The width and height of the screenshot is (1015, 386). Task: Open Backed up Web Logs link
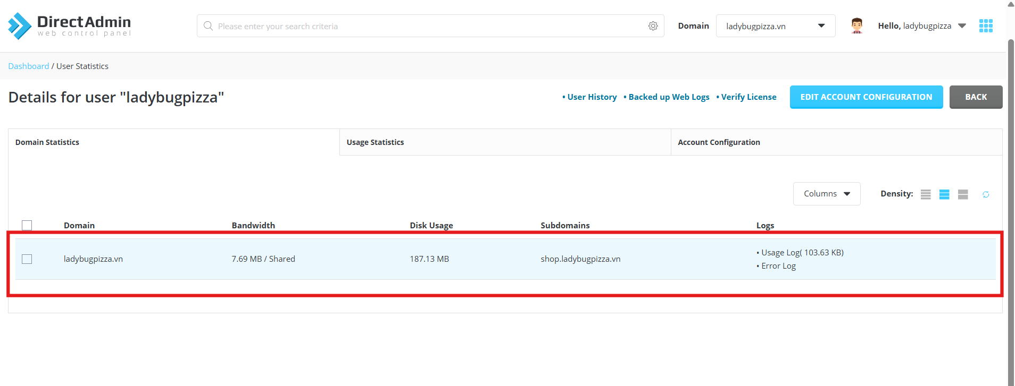[669, 97]
